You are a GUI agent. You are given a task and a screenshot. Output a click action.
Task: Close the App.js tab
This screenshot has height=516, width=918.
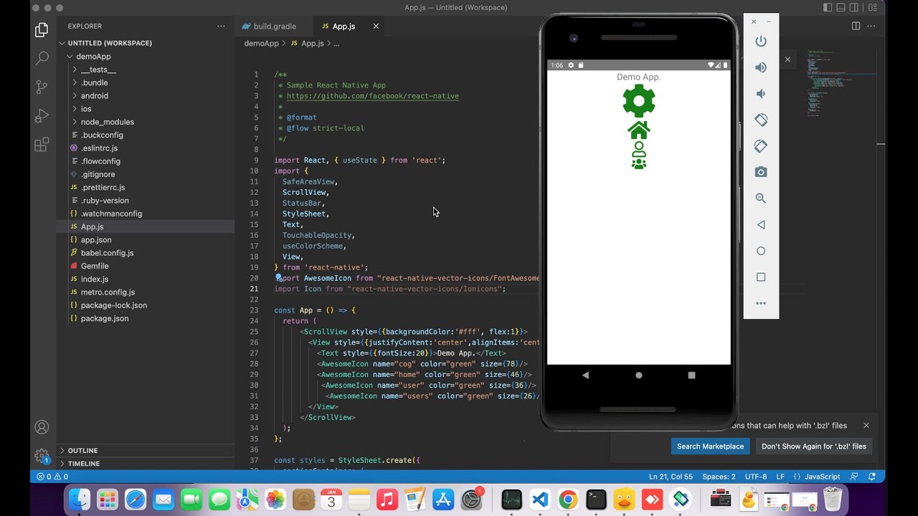(x=376, y=26)
